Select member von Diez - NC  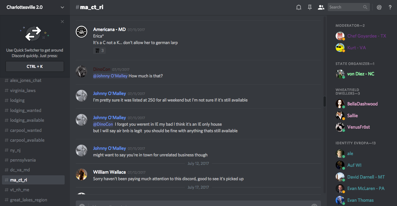pos(360,74)
